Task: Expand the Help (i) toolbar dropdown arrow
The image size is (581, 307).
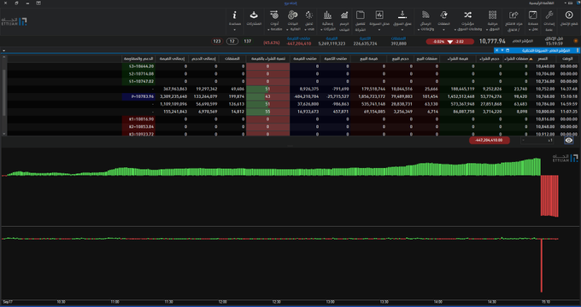Action: click(235, 30)
